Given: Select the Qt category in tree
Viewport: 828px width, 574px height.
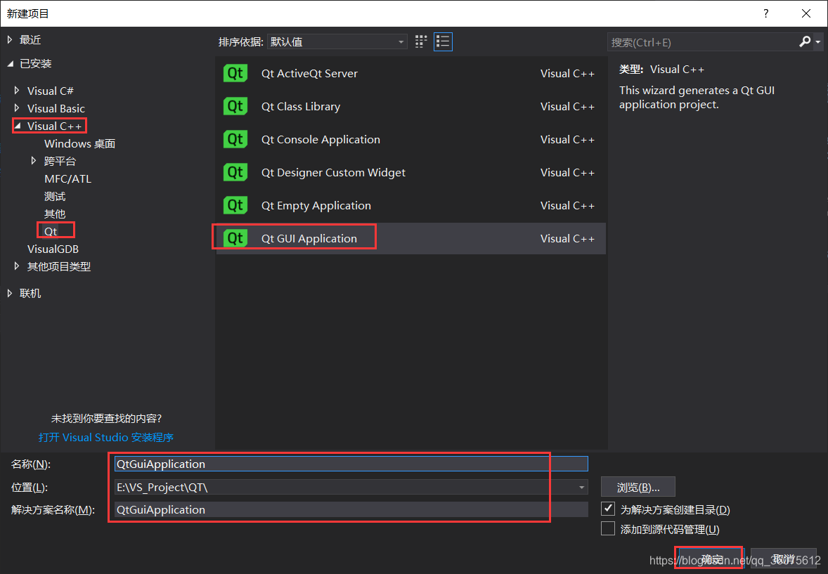Looking at the screenshot, I should (51, 231).
